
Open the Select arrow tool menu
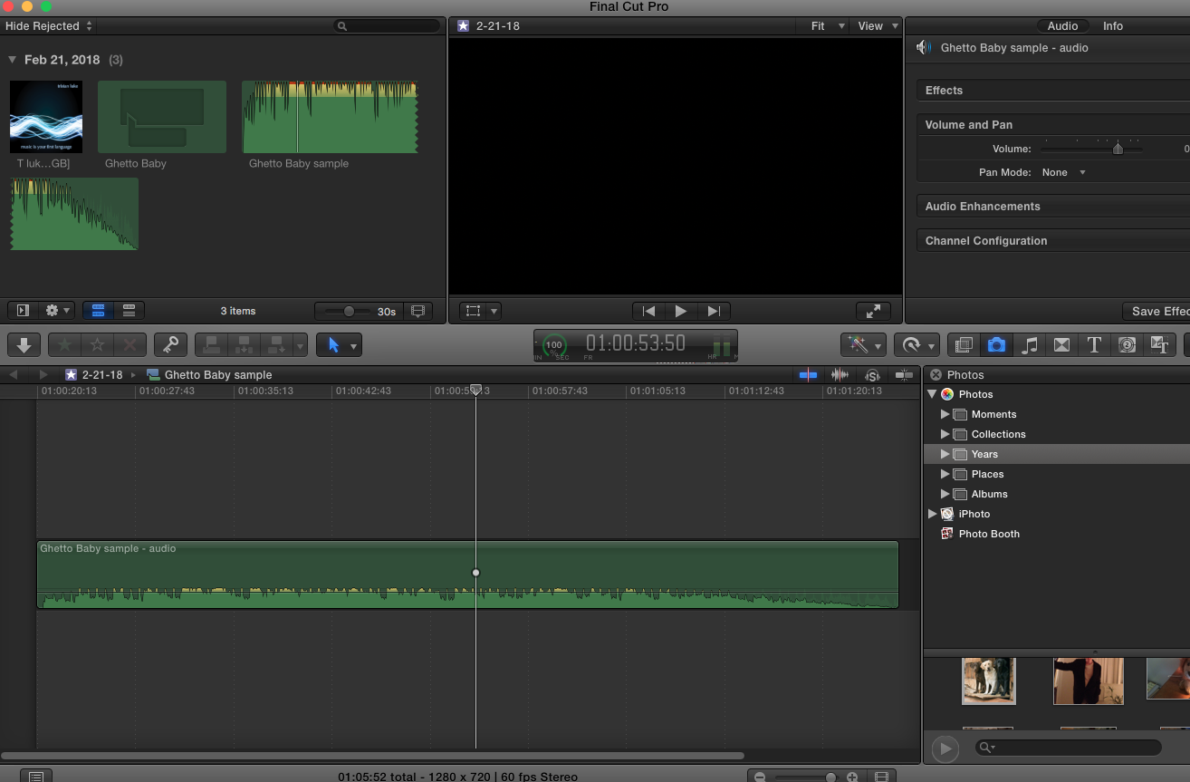click(x=340, y=344)
